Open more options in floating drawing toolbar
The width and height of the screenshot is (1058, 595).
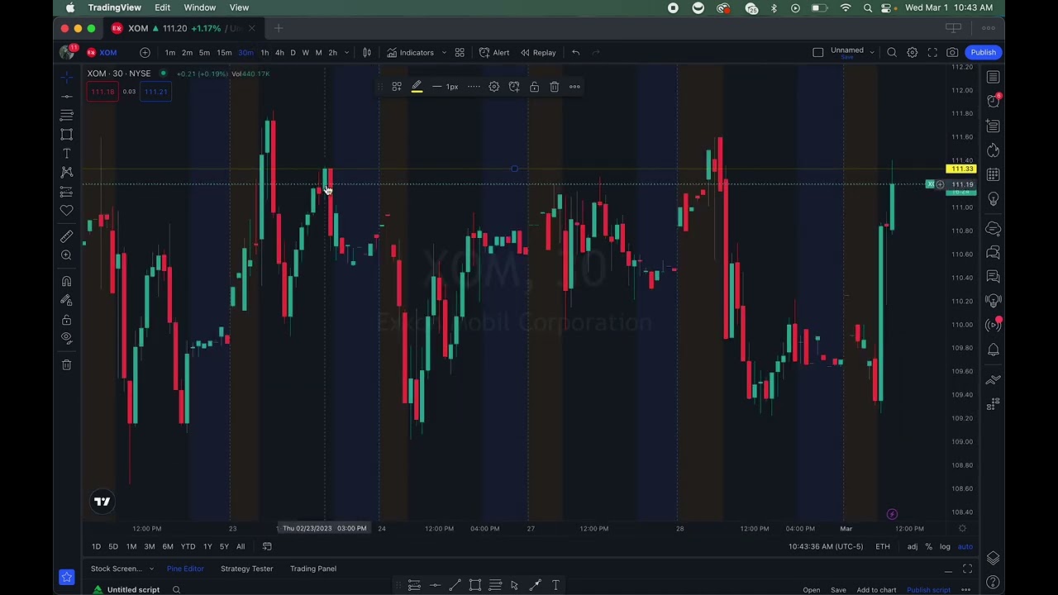click(x=574, y=87)
